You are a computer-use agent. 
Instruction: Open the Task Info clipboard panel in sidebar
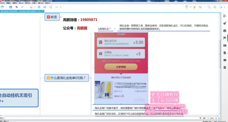[x=225, y=67]
